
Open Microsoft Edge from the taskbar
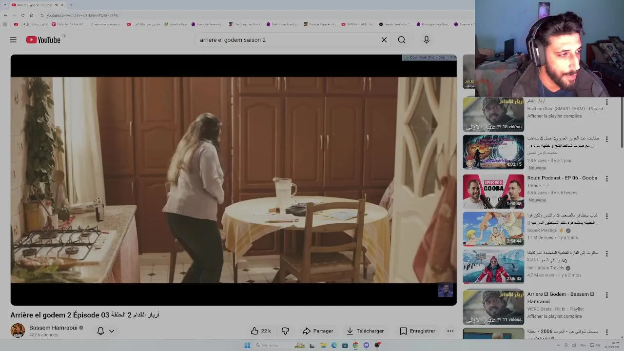click(334, 345)
